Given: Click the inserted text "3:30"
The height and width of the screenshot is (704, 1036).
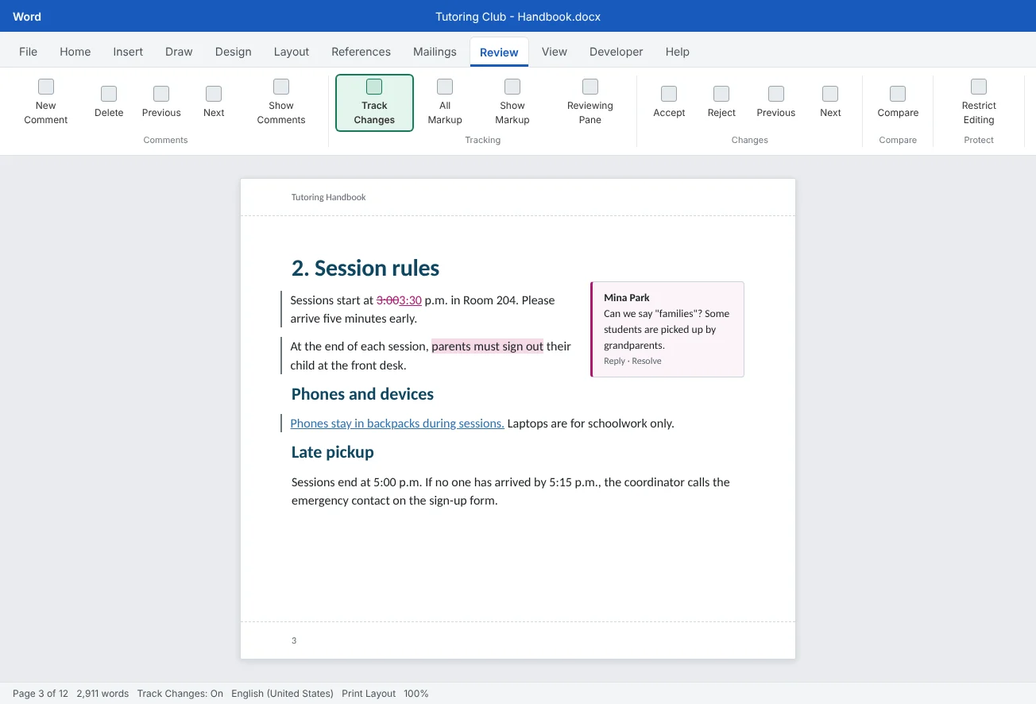Looking at the screenshot, I should pos(410,300).
